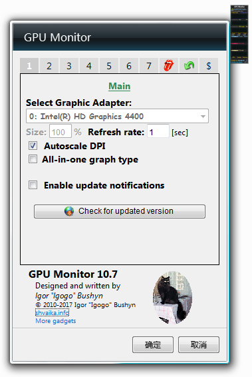
Task: Switch to settings tab 1
Action: [x=29, y=65]
